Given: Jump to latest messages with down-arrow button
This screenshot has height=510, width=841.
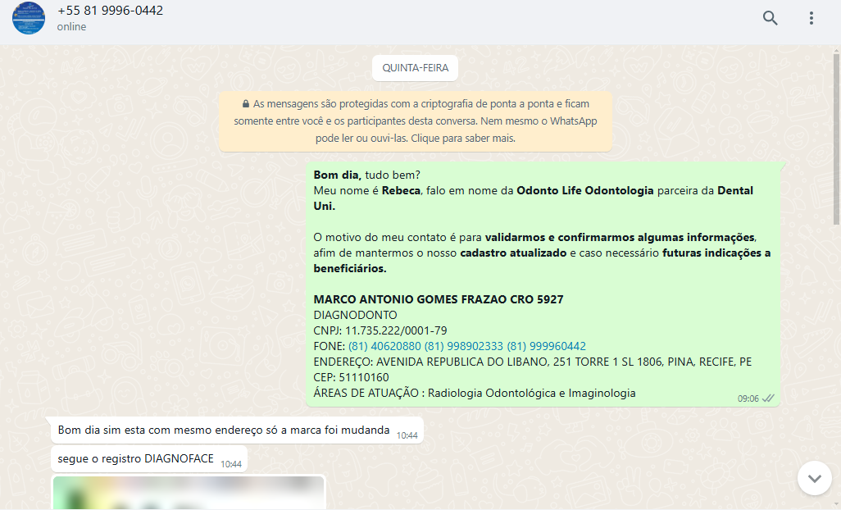Looking at the screenshot, I should 814,478.
